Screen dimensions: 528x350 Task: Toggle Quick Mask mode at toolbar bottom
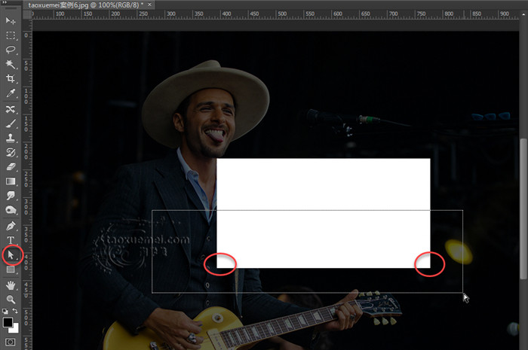click(x=11, y=342)
